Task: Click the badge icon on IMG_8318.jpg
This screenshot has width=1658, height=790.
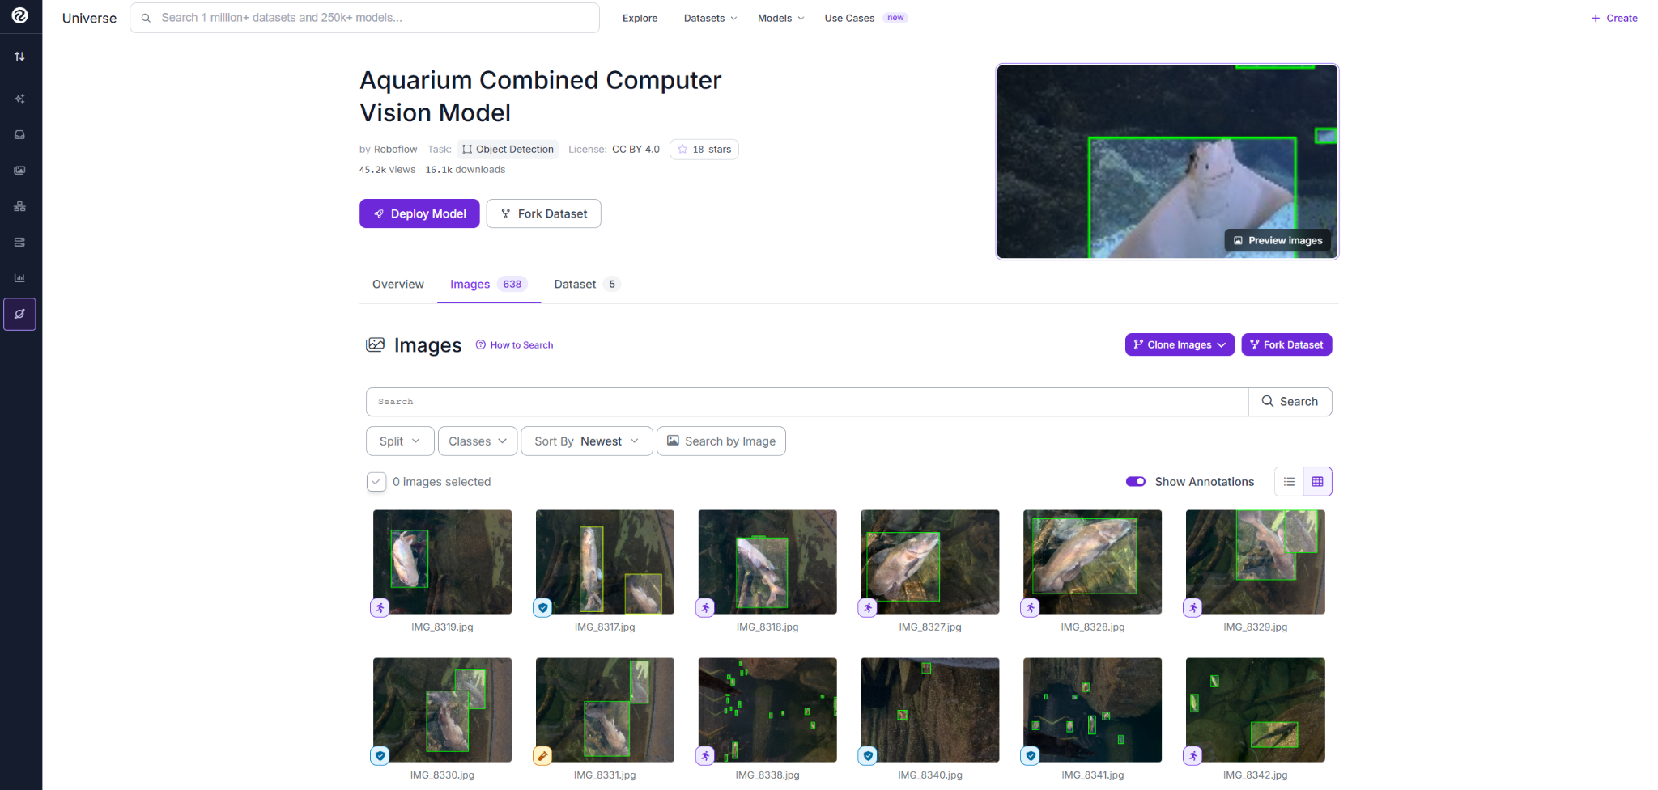Action: [x=705, y=607]
